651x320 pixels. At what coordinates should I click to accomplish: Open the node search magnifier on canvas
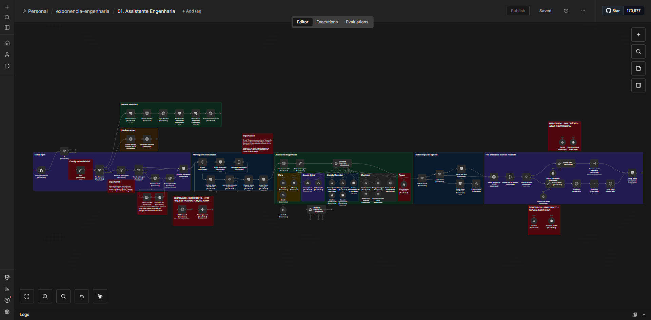[638, 51]
